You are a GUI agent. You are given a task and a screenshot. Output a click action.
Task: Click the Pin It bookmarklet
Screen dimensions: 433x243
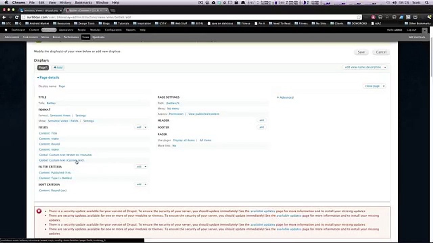click(259, 23)
